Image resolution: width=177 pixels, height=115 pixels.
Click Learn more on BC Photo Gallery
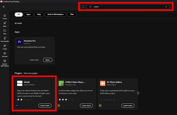(128, 106)
